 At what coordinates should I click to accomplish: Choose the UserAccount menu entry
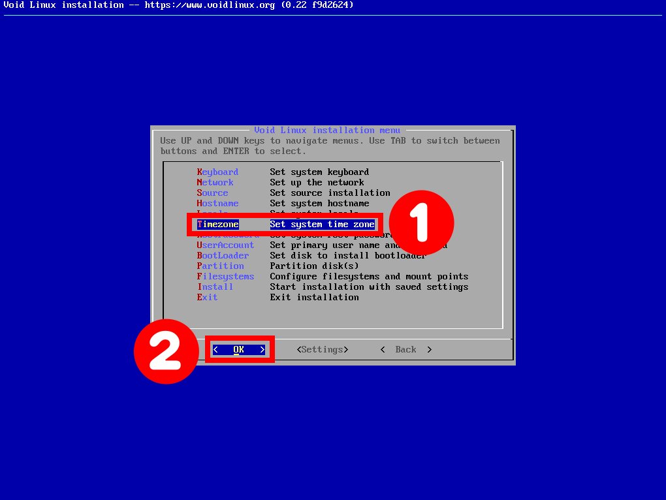tap(225, 245)
